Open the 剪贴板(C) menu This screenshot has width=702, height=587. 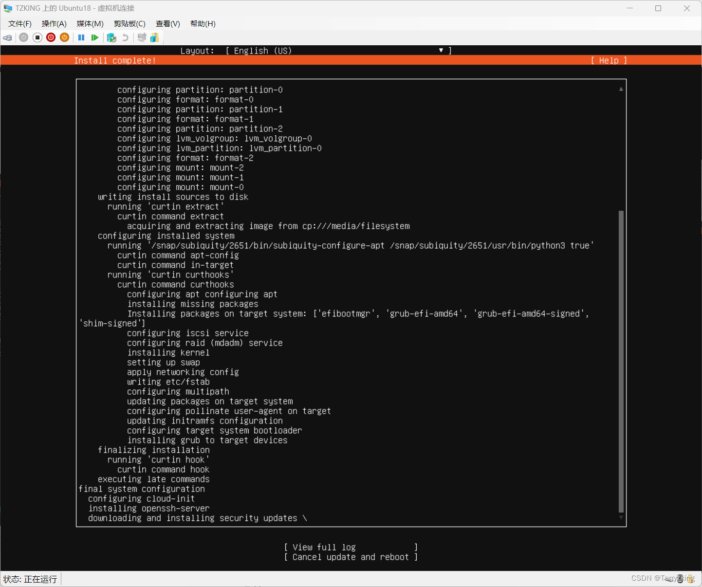click(x=129, y=24)
